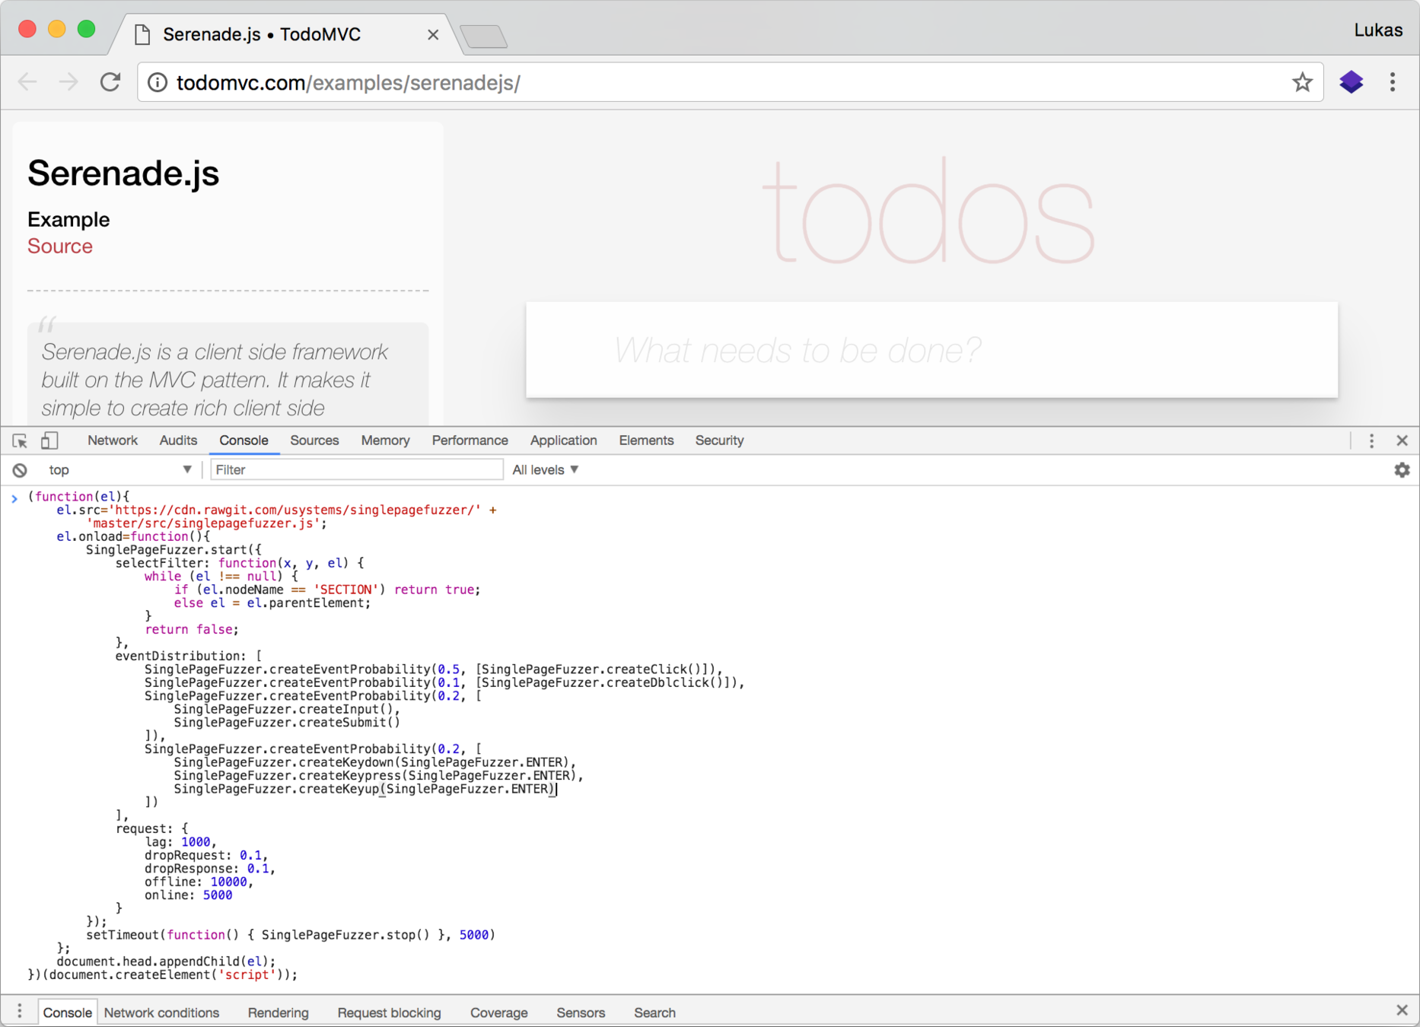Open the Source link
Screen dimensions: 1420x1027
click(60, 246)
